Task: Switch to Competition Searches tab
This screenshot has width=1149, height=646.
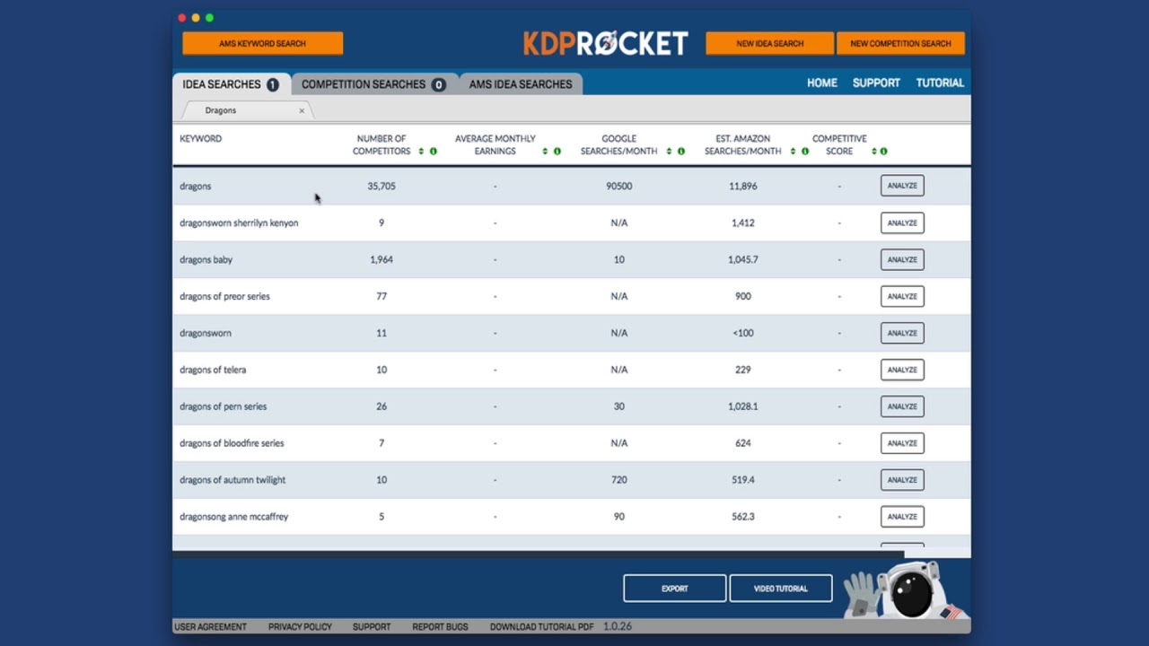Action: point(374,84)
